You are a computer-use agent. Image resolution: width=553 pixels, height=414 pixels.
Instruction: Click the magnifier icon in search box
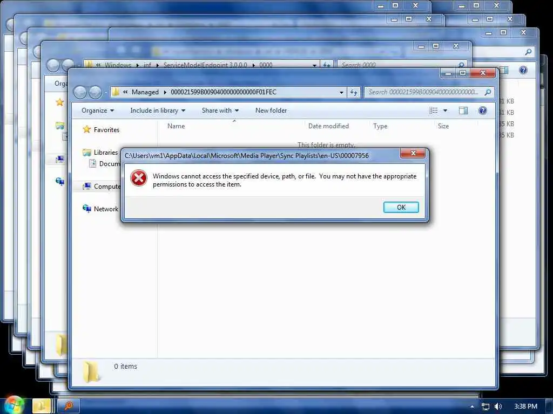click(488, 92)
